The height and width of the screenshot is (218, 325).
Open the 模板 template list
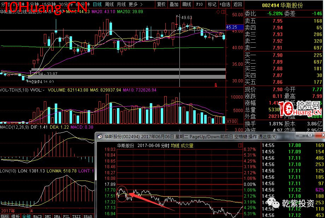(x=15, y=216)
